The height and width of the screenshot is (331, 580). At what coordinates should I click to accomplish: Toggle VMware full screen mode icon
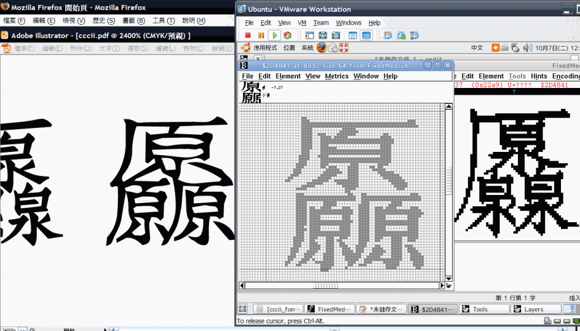(323, 35)
